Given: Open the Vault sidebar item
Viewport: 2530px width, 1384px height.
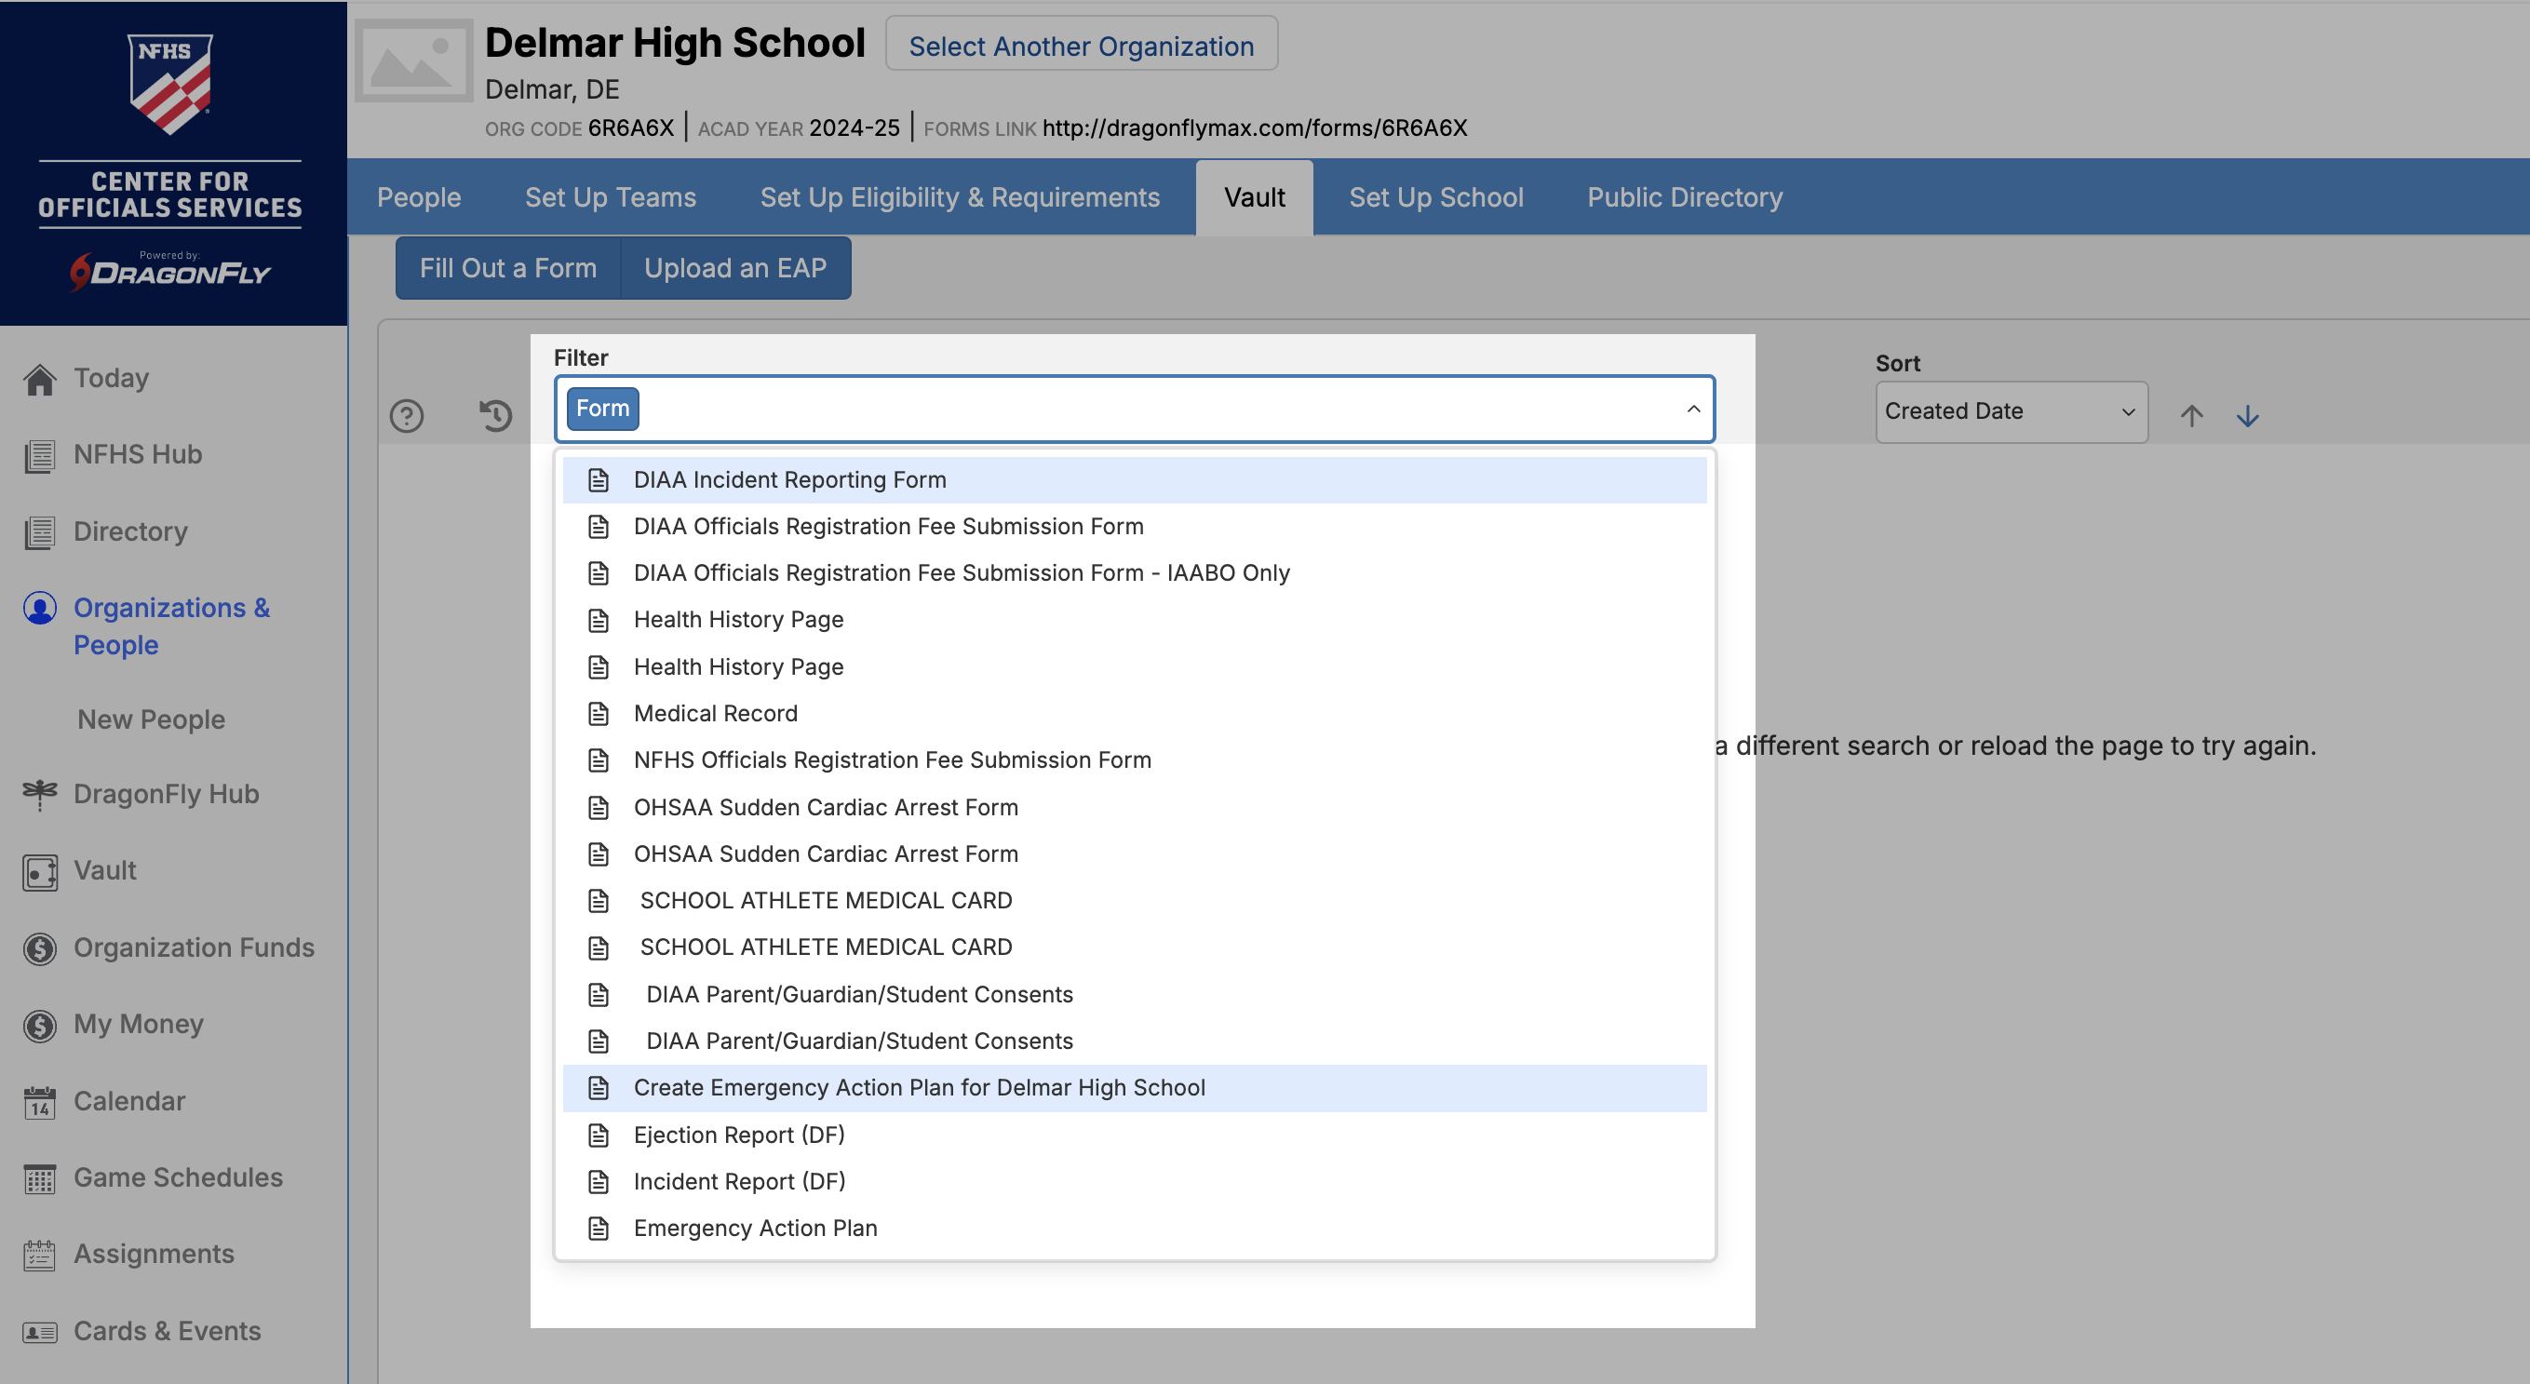Looking at the screenshot, I should 104,870.
